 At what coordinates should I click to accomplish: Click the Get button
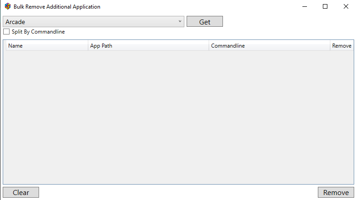pyautogui.click(x=205, y=22)
